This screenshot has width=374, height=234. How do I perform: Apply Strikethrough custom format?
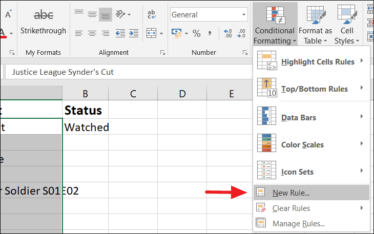[x=43, y=23]
